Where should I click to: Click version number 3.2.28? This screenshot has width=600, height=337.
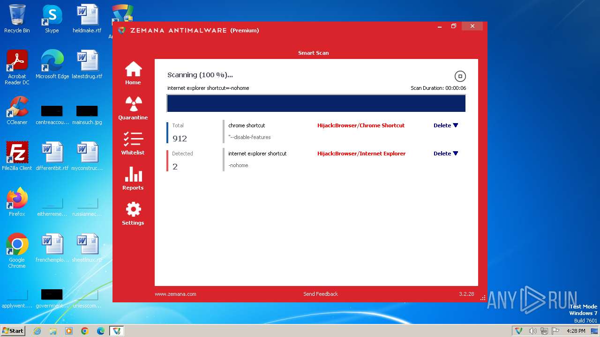466,294
